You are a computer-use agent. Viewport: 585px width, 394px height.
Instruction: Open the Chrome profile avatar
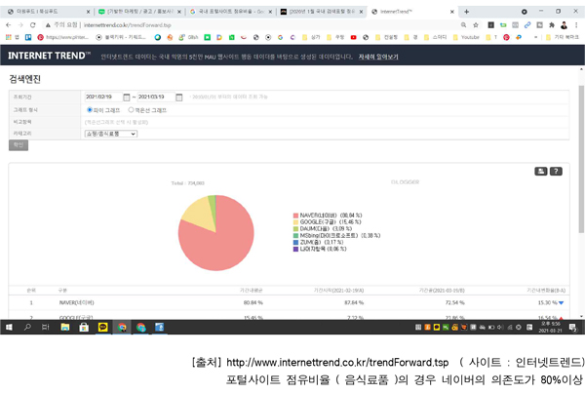pos(564,25)
